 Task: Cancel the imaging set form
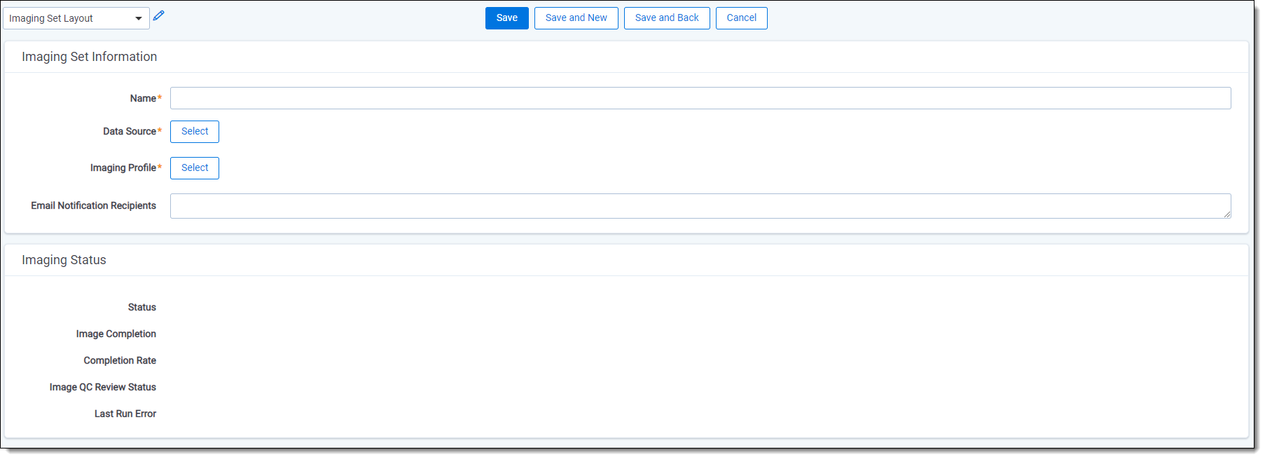pos(741,18)
